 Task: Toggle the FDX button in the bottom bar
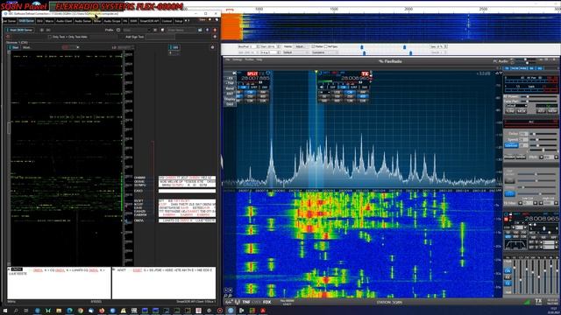[266, 302]
